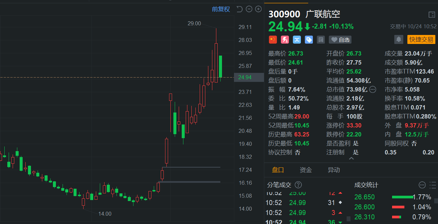Click the 振幅 value 7.64%
Screen dimensions: 438x224
point(297,90)
